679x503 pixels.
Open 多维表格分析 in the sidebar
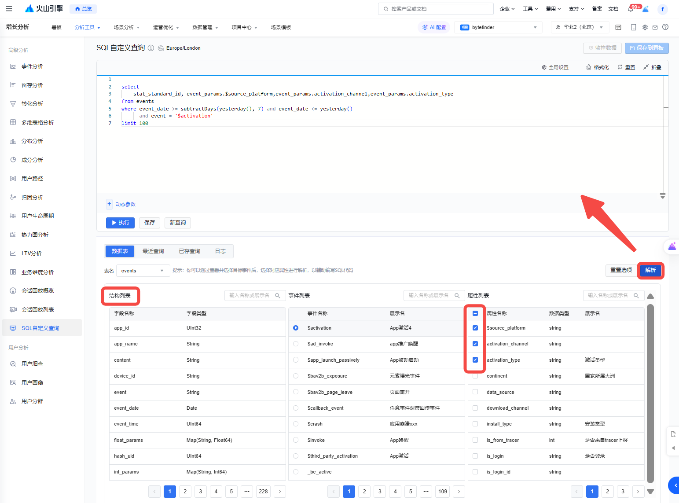[x=37, y=122]
